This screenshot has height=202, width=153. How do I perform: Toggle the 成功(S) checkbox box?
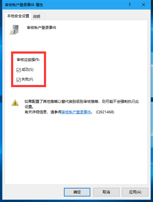[18, 70]
